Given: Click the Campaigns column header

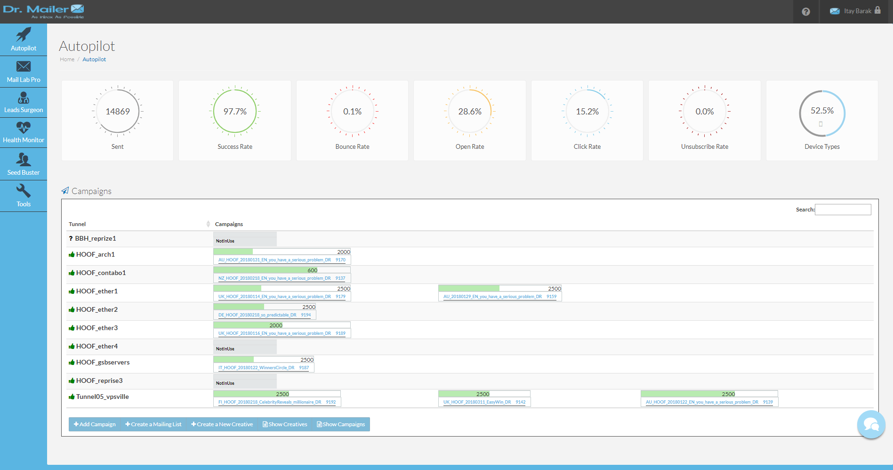Looking at the screenshot, I should (x=229, y=224).
